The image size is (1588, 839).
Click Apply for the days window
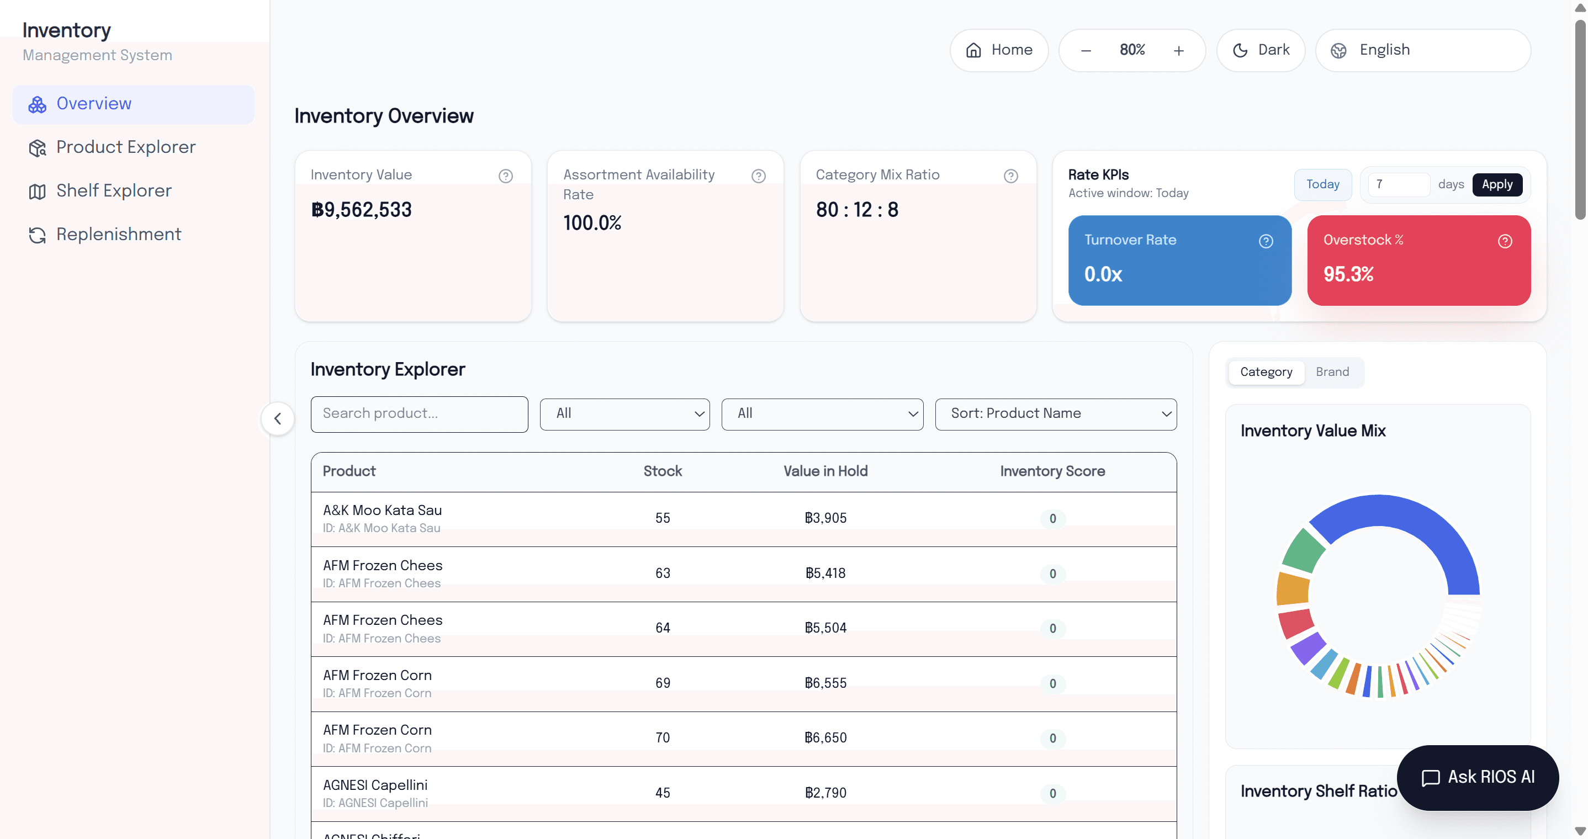coord(1497,184)
